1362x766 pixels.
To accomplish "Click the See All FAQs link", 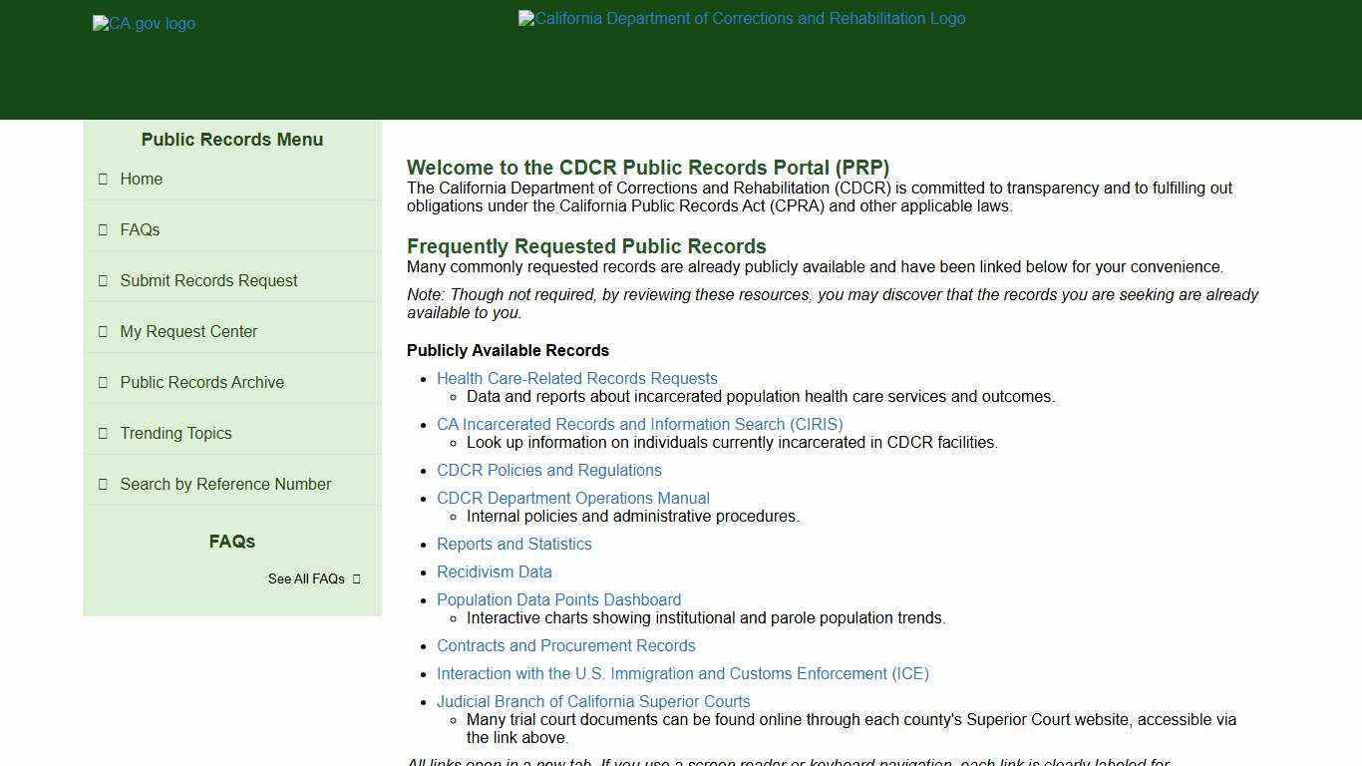I will coord(306,578).
